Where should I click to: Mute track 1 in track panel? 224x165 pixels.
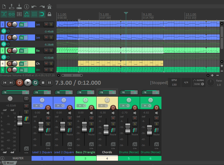pos(46,24)
